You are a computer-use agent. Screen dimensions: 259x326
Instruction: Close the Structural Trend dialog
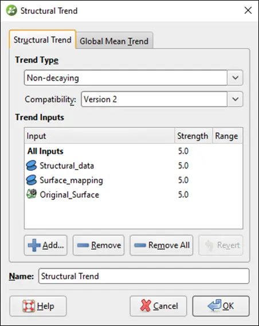pyautogui.click(x=248, y=10)
